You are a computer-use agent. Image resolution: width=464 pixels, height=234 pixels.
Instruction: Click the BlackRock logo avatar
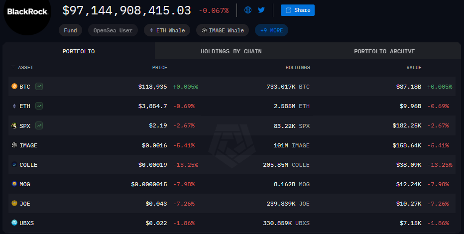(27, 12)
